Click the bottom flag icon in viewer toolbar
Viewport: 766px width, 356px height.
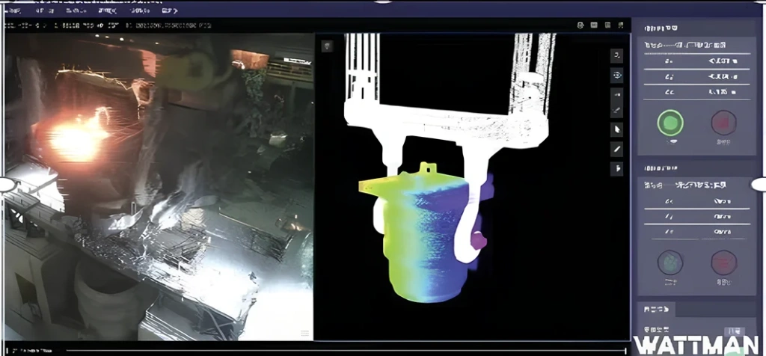coord(617,169)
